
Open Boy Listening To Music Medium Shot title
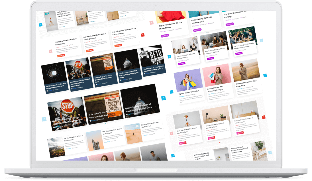tap(201, 20)
